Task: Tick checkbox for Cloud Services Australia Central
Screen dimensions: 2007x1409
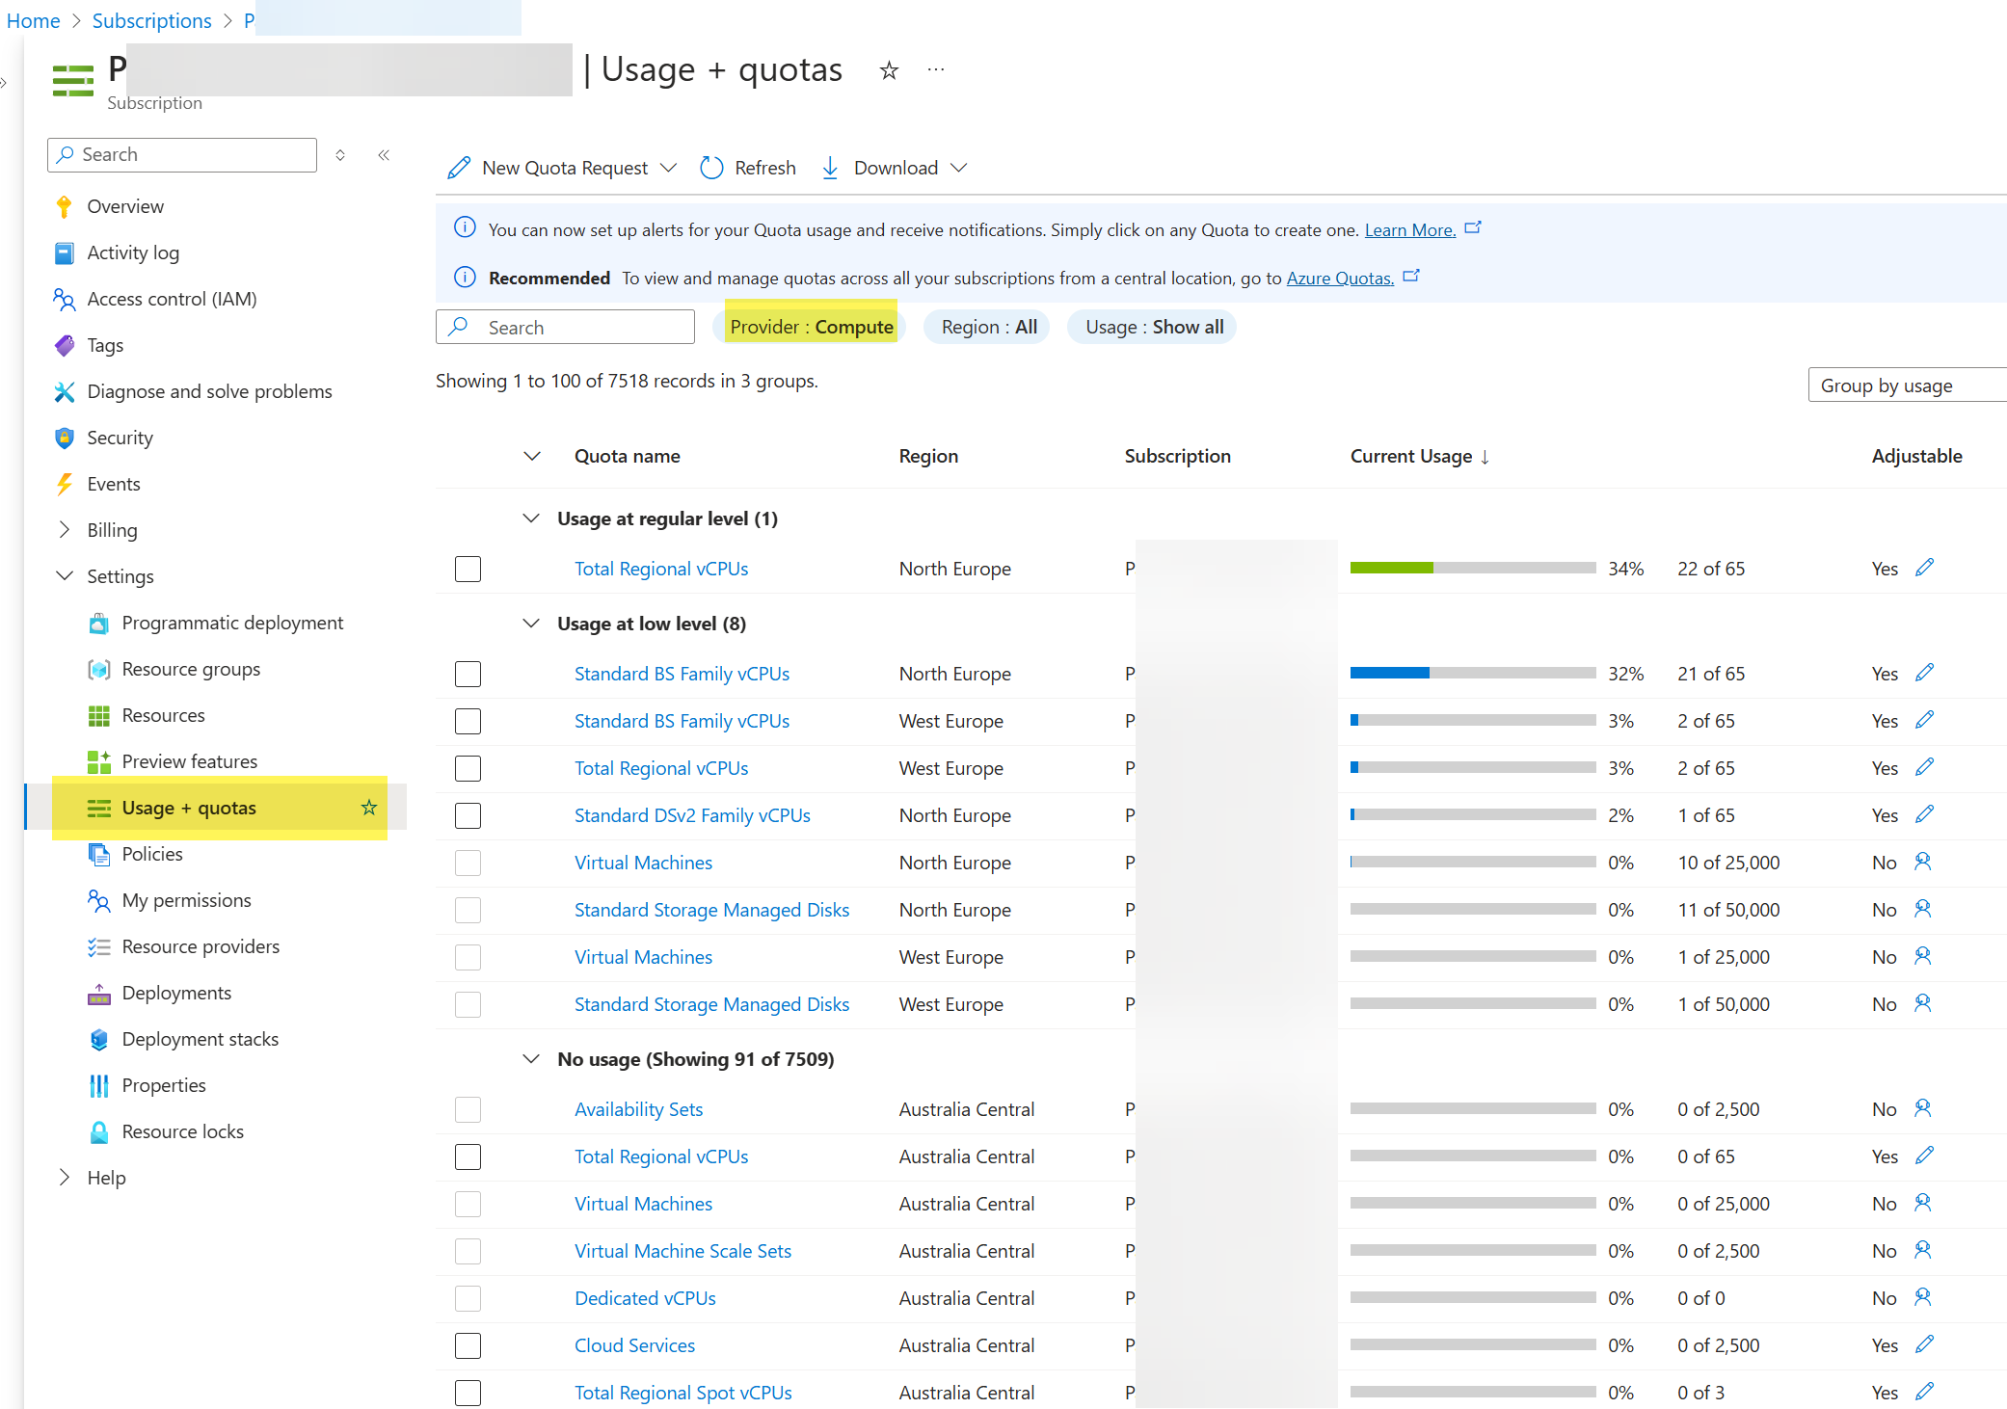Action: 468,1345
